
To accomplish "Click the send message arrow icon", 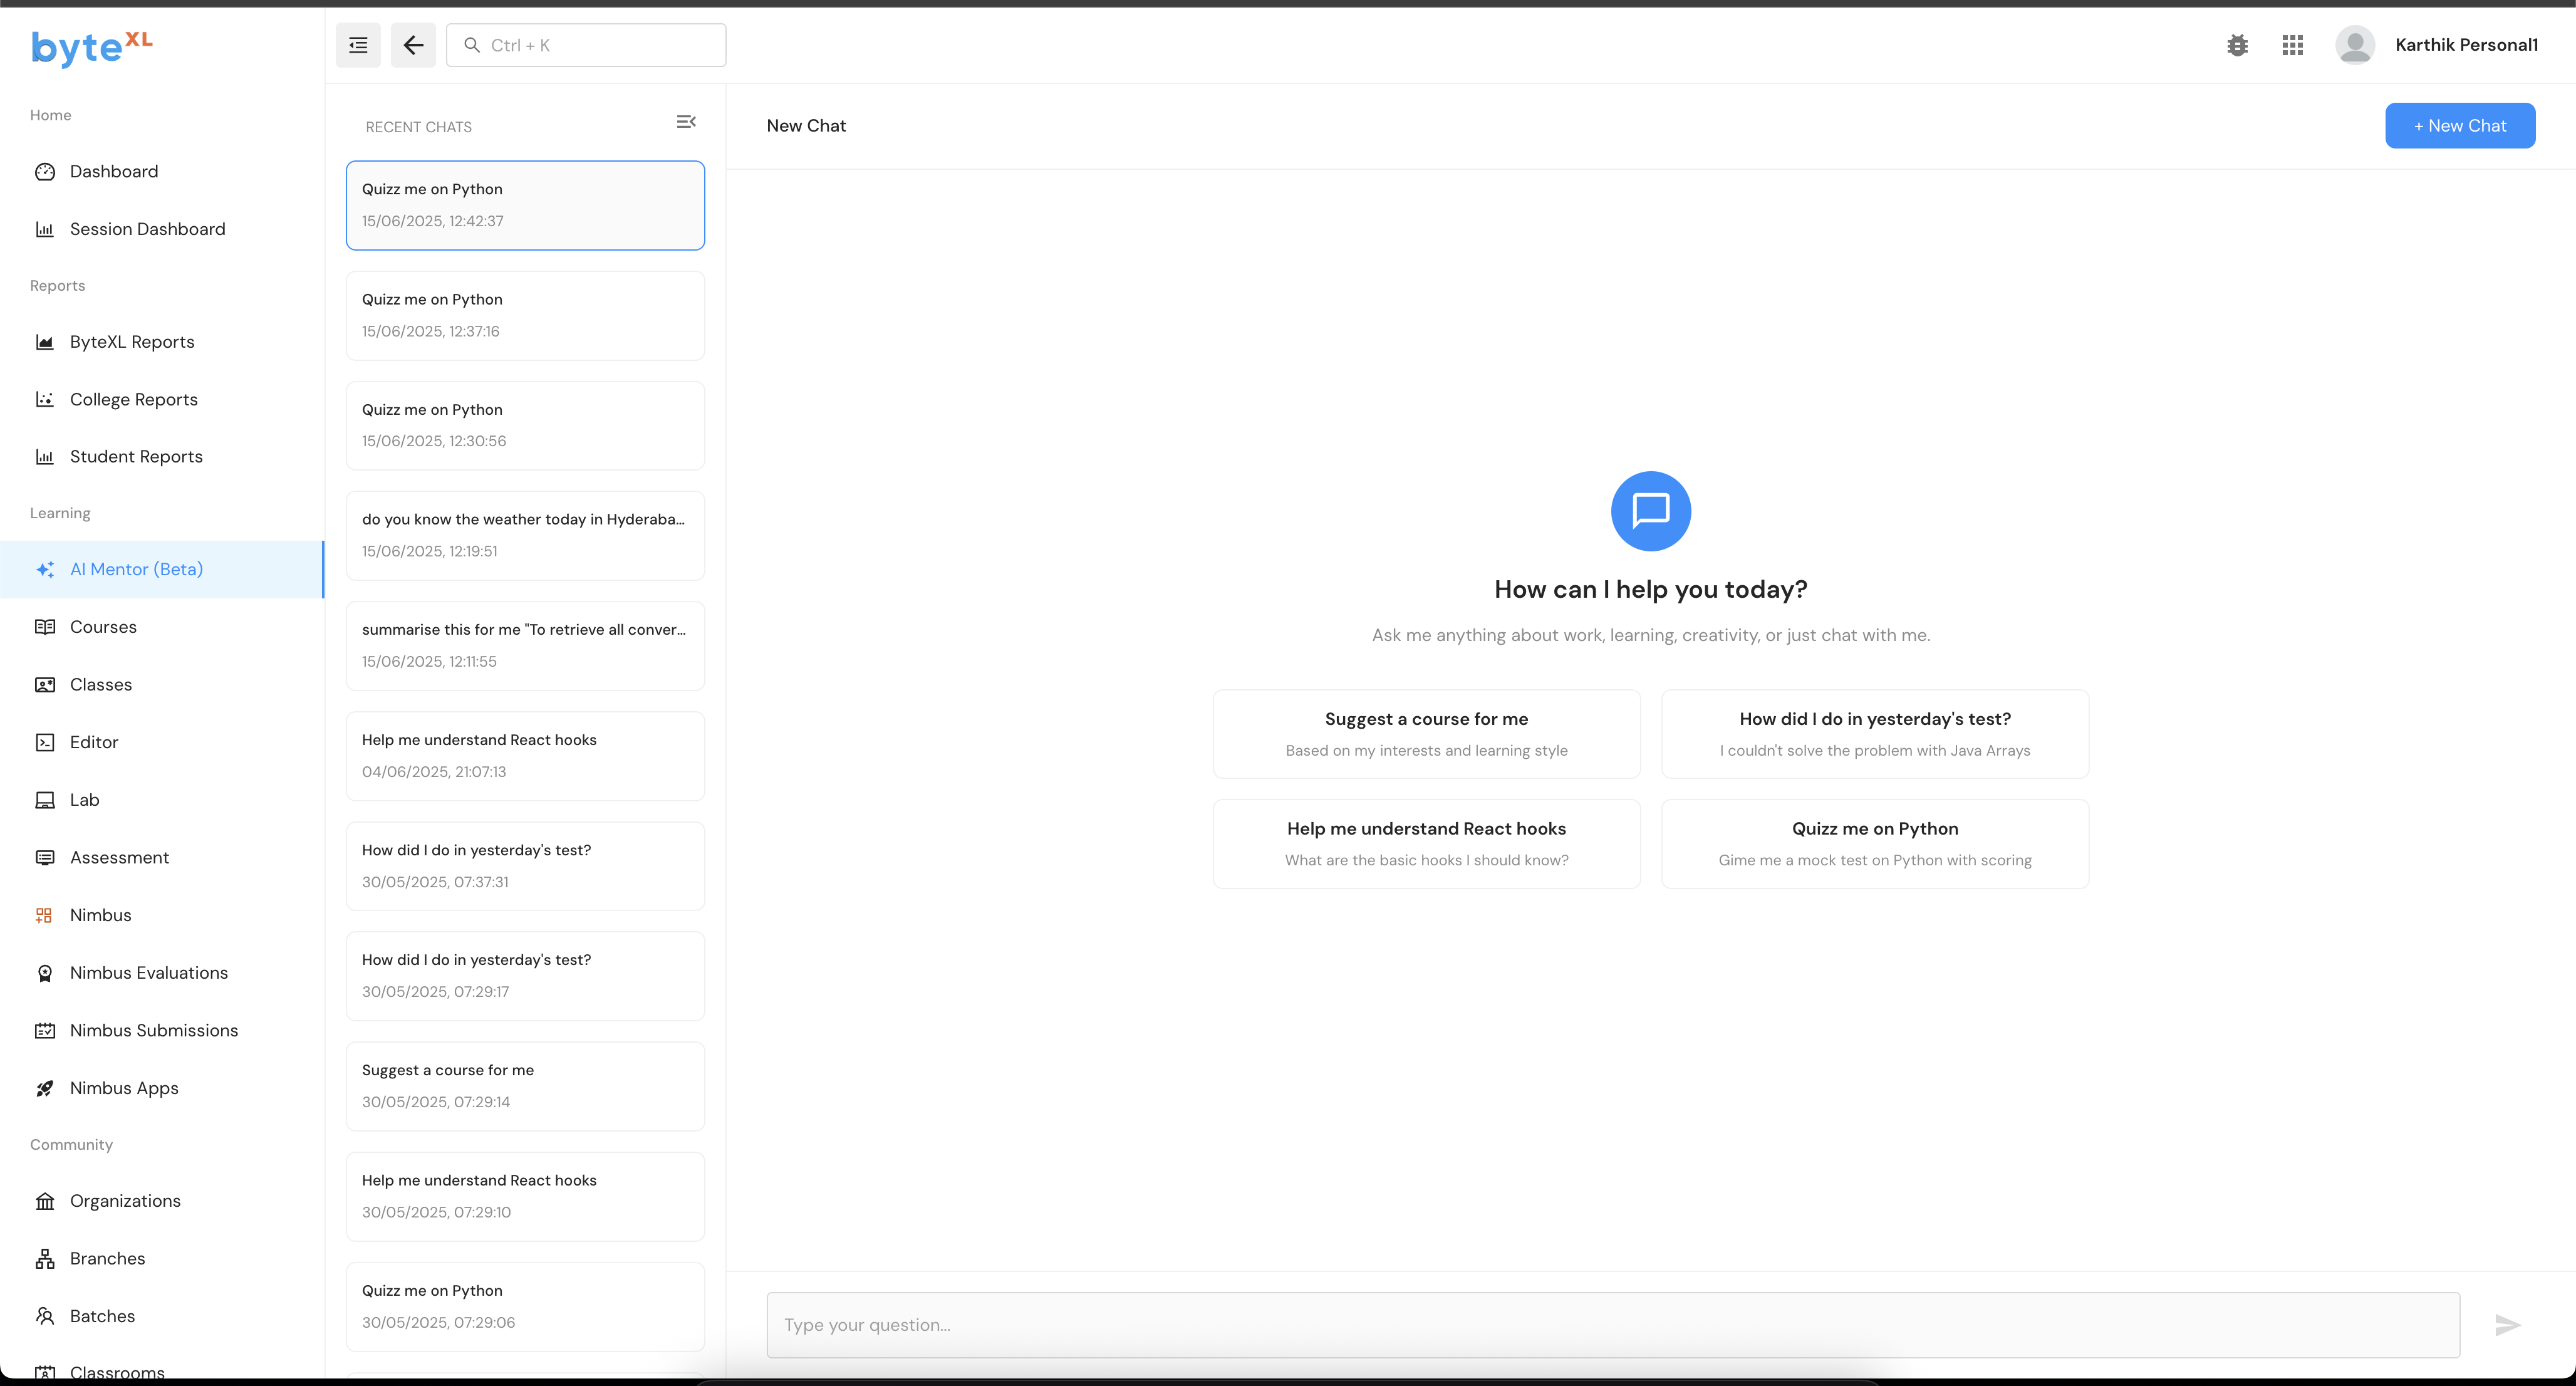I will click(2507, 1325).
